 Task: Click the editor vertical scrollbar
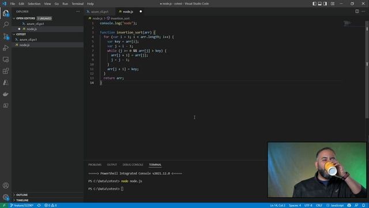coord(367,69)
